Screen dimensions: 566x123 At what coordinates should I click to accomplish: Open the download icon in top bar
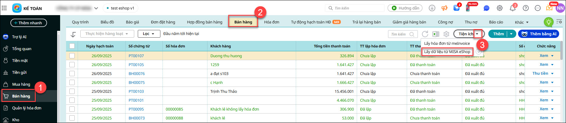pyautogui.click(x=432, y=8)
